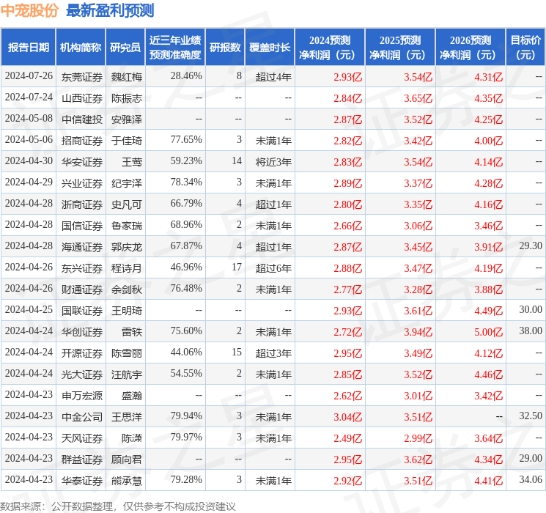Viewport: 546px width, 513px height.
Task: Click coverage value 将近3年
Action: click(x=273, y=162)
